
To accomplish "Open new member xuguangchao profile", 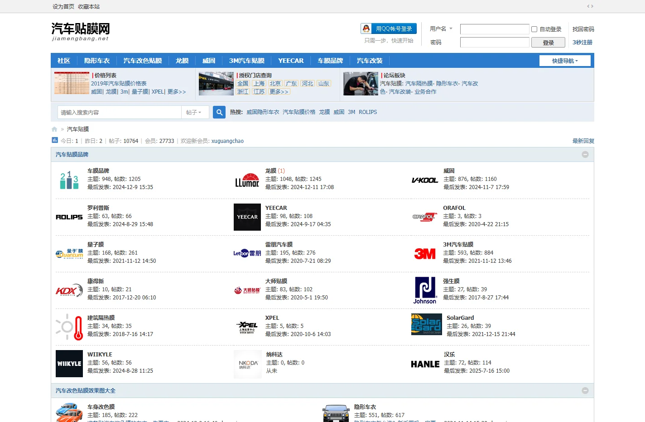I will pyautogui.click(x=227, y=141).
